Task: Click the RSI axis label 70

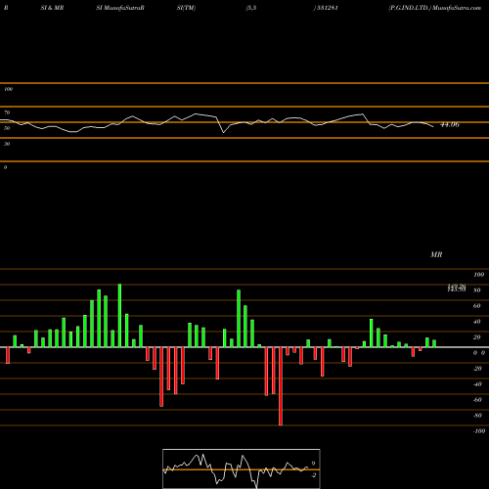Action: (x=7, y=112)
